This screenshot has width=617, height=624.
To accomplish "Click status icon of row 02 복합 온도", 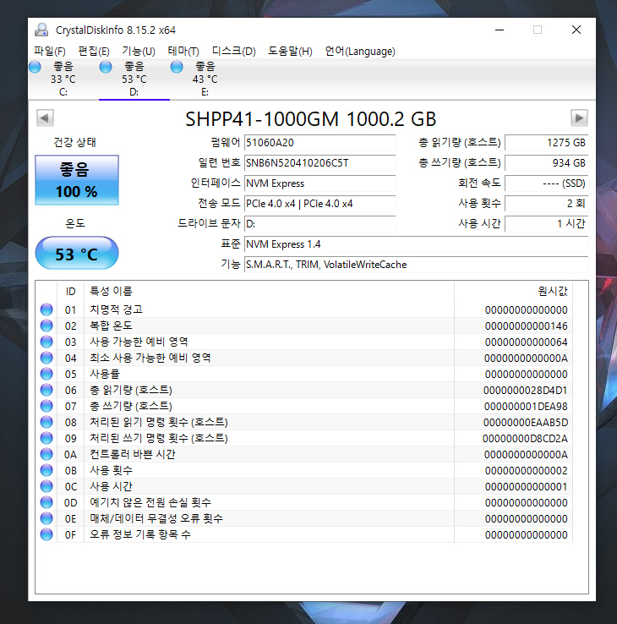I will [x=46, y=326].
